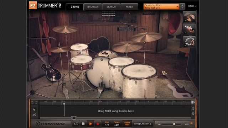Click the MIDI activity indicator icon
This screenshot has height=128, width=228.
[192, 124]
